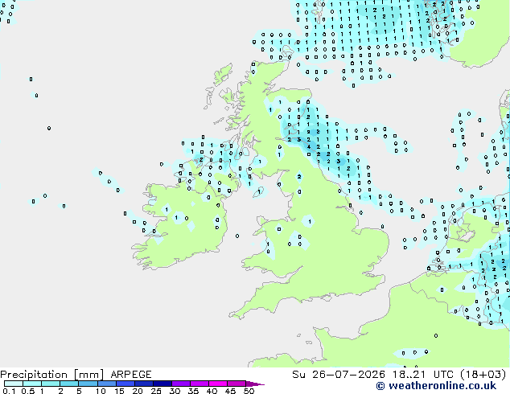Click the '35' legend scale label
Image resolution: width=510 pixels, height=394 pixels.
pos(193,391)
